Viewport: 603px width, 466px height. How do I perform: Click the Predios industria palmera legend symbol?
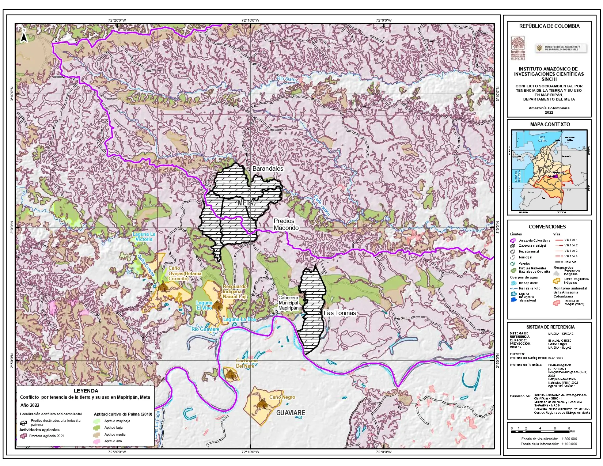coord(23,423)
